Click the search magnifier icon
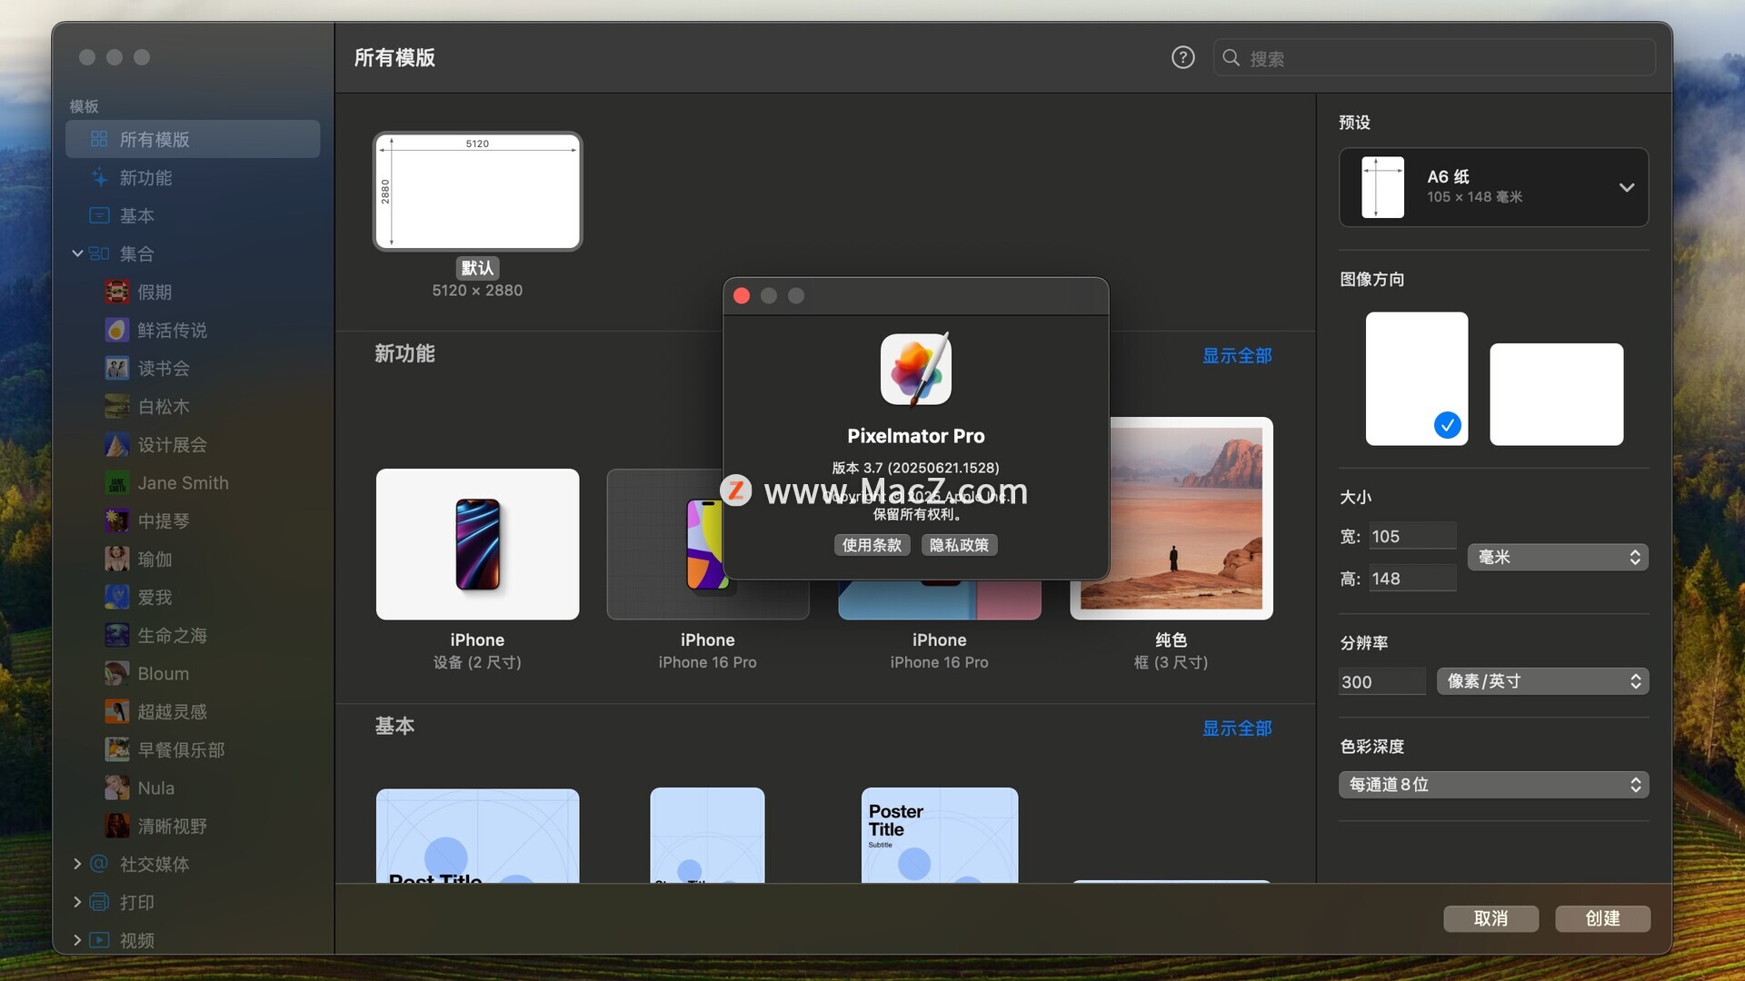This screenshot has height=981, width=1745. pos(1231,58)
